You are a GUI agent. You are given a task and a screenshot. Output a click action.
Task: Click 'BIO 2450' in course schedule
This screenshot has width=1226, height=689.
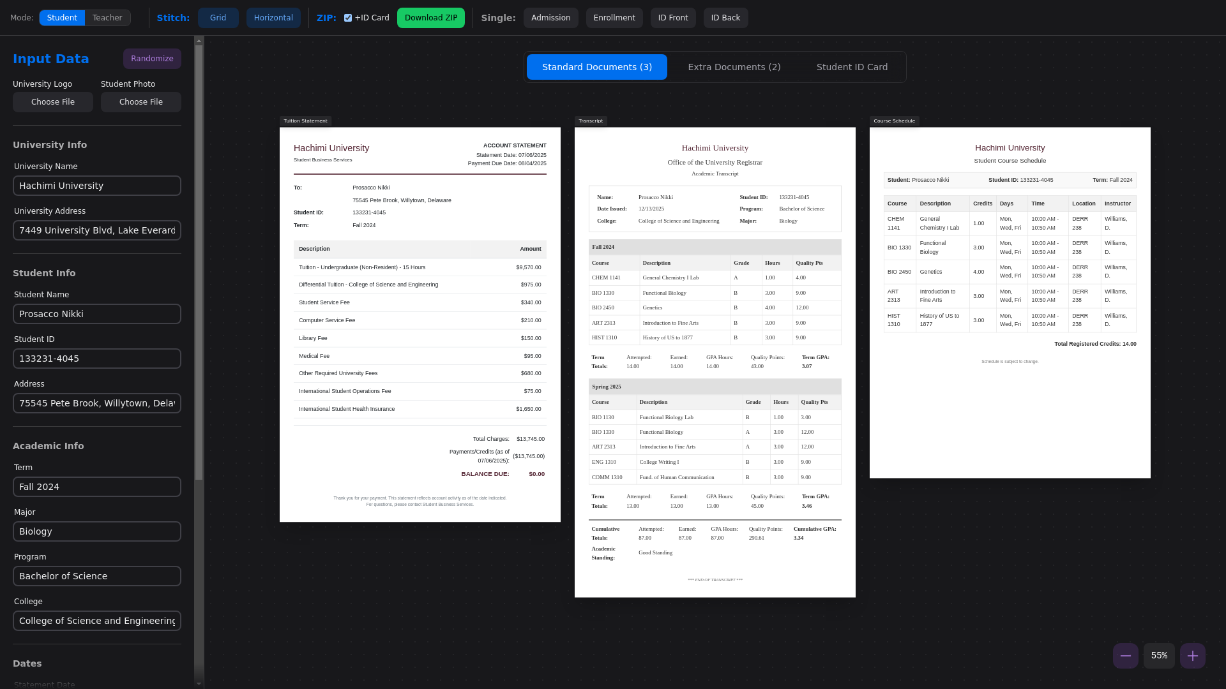click(899, 272)
